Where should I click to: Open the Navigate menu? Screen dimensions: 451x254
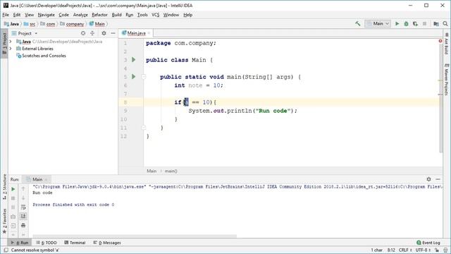[x=47, y=15]
